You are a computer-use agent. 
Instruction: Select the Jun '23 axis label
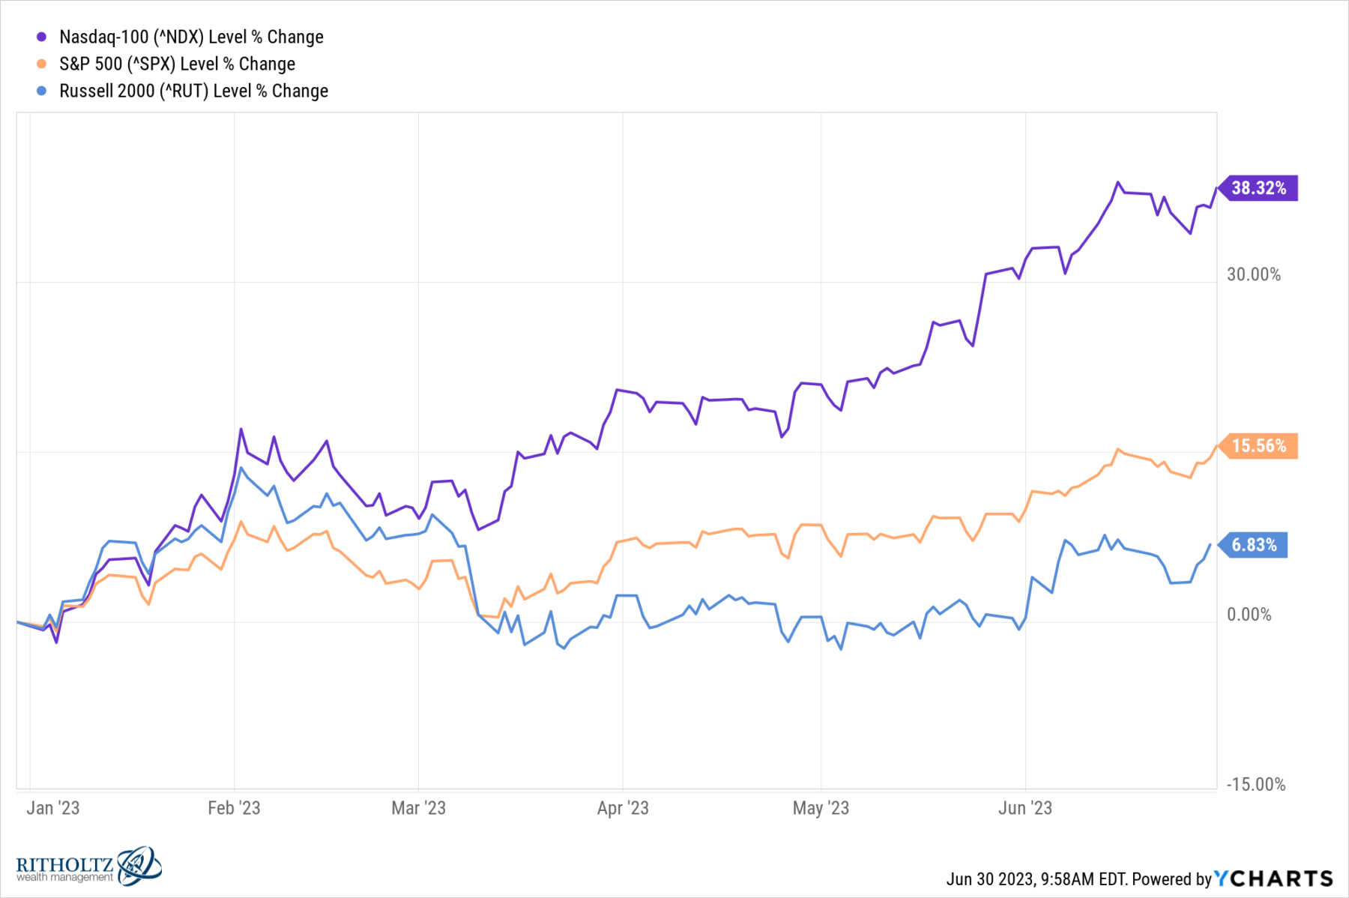[1025, 808]
